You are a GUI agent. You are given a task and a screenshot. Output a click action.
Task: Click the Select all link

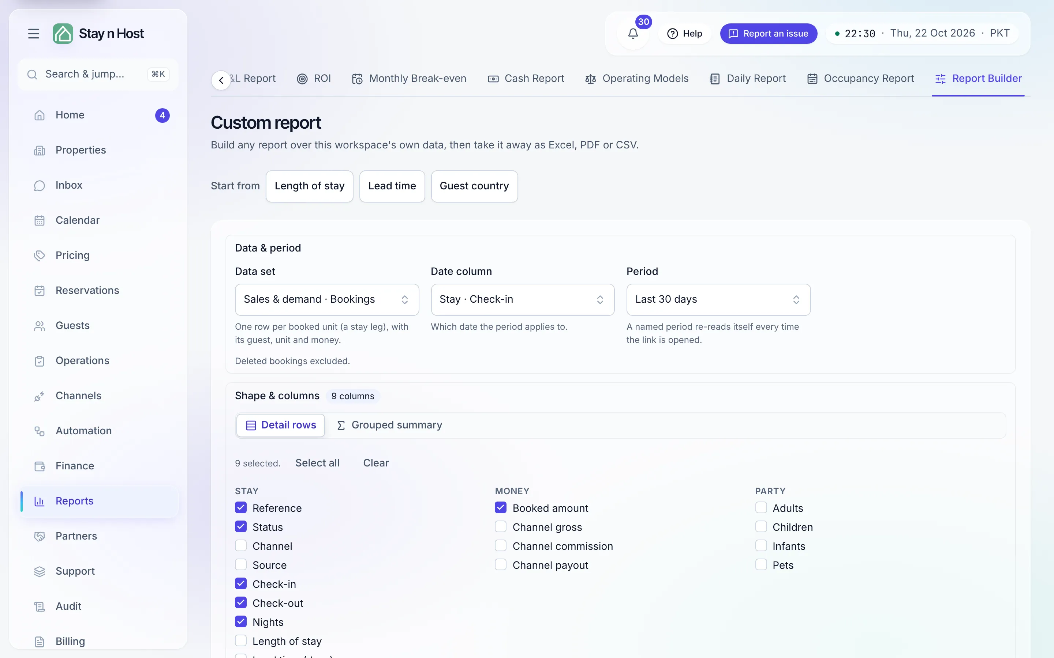[x=318, y=463]
